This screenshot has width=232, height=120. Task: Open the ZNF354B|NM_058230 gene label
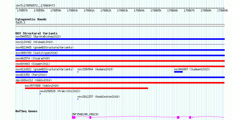pos(85,114)
